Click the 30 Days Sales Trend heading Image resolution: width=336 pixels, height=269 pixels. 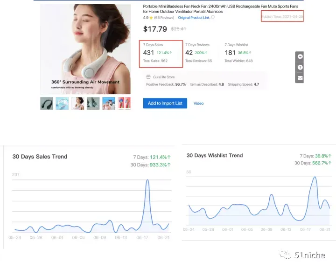40,157
